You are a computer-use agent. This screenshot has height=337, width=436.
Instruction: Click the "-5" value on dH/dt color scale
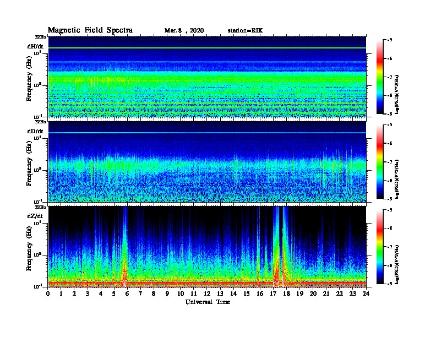pos(389,40)
